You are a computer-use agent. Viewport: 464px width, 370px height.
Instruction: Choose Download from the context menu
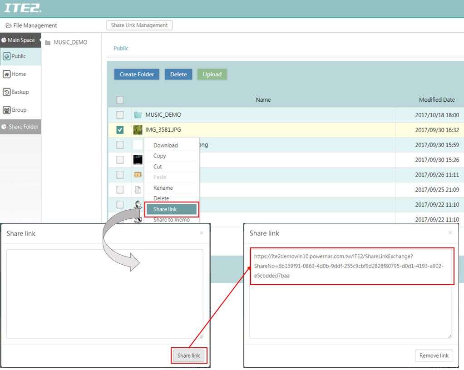click(166, 145)
